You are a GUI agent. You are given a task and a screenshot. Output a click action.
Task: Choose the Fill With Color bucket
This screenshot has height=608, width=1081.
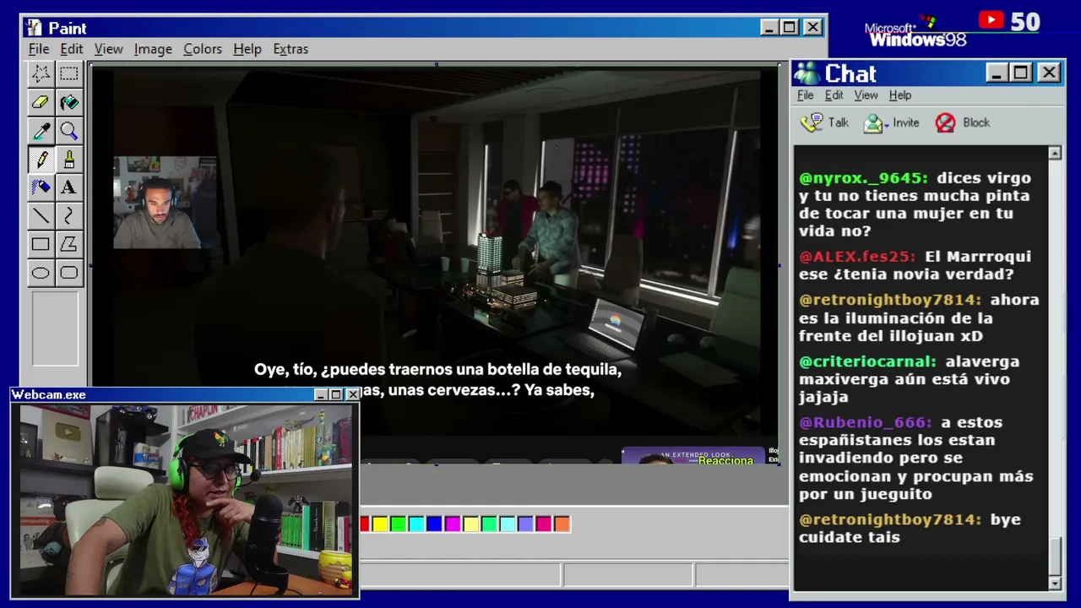coord(69,102)
